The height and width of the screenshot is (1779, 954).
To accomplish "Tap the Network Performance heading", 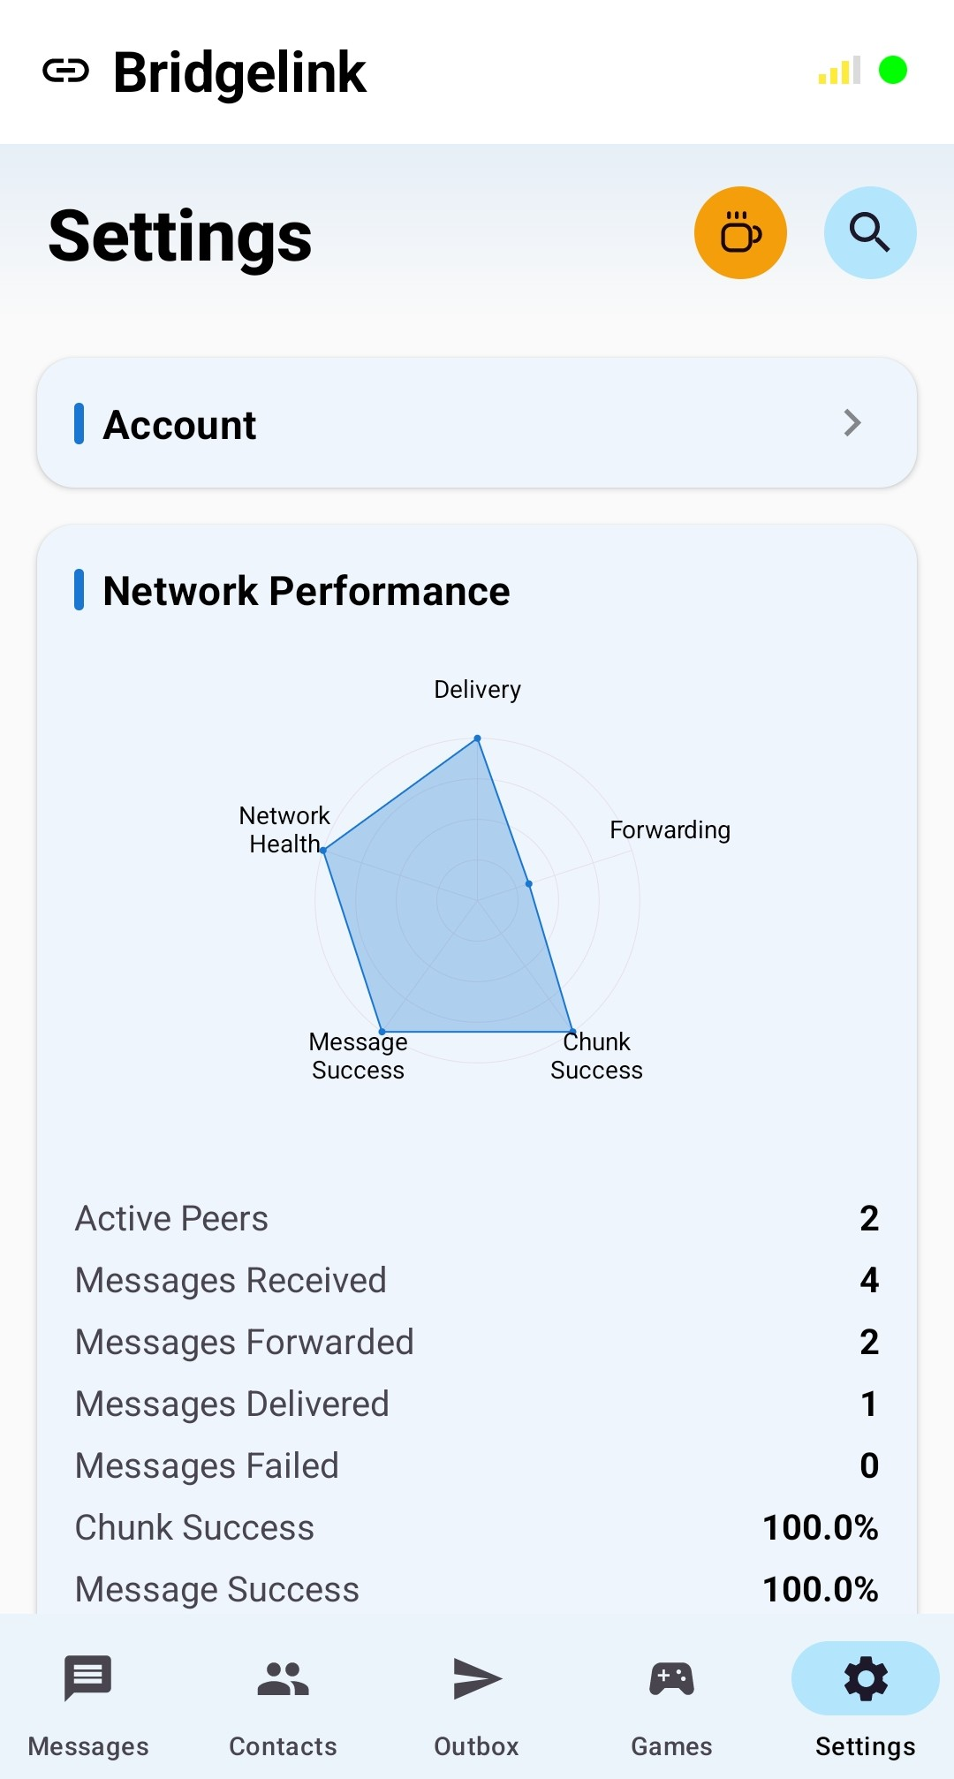I will pyautogui.click(x=306, y=591).
